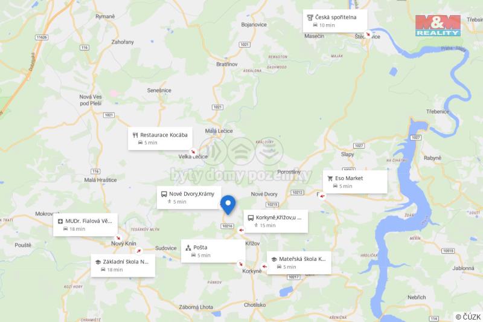Click the Slapy town label
Image resolution: width=483 pixels, height=322 pixels.
(348, 154)
